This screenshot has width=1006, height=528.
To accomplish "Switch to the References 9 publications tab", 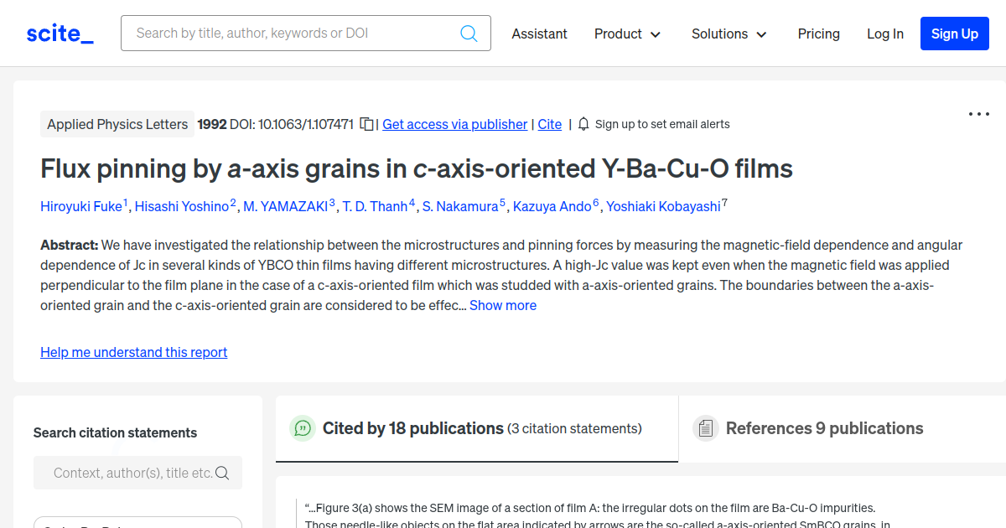I will pos(824,427).
